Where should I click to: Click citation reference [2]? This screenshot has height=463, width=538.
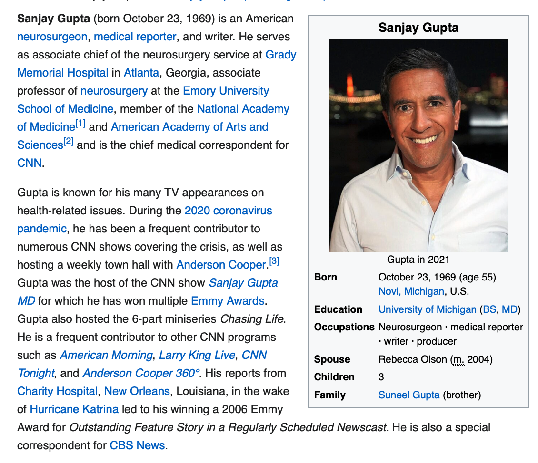click(69, 142)
